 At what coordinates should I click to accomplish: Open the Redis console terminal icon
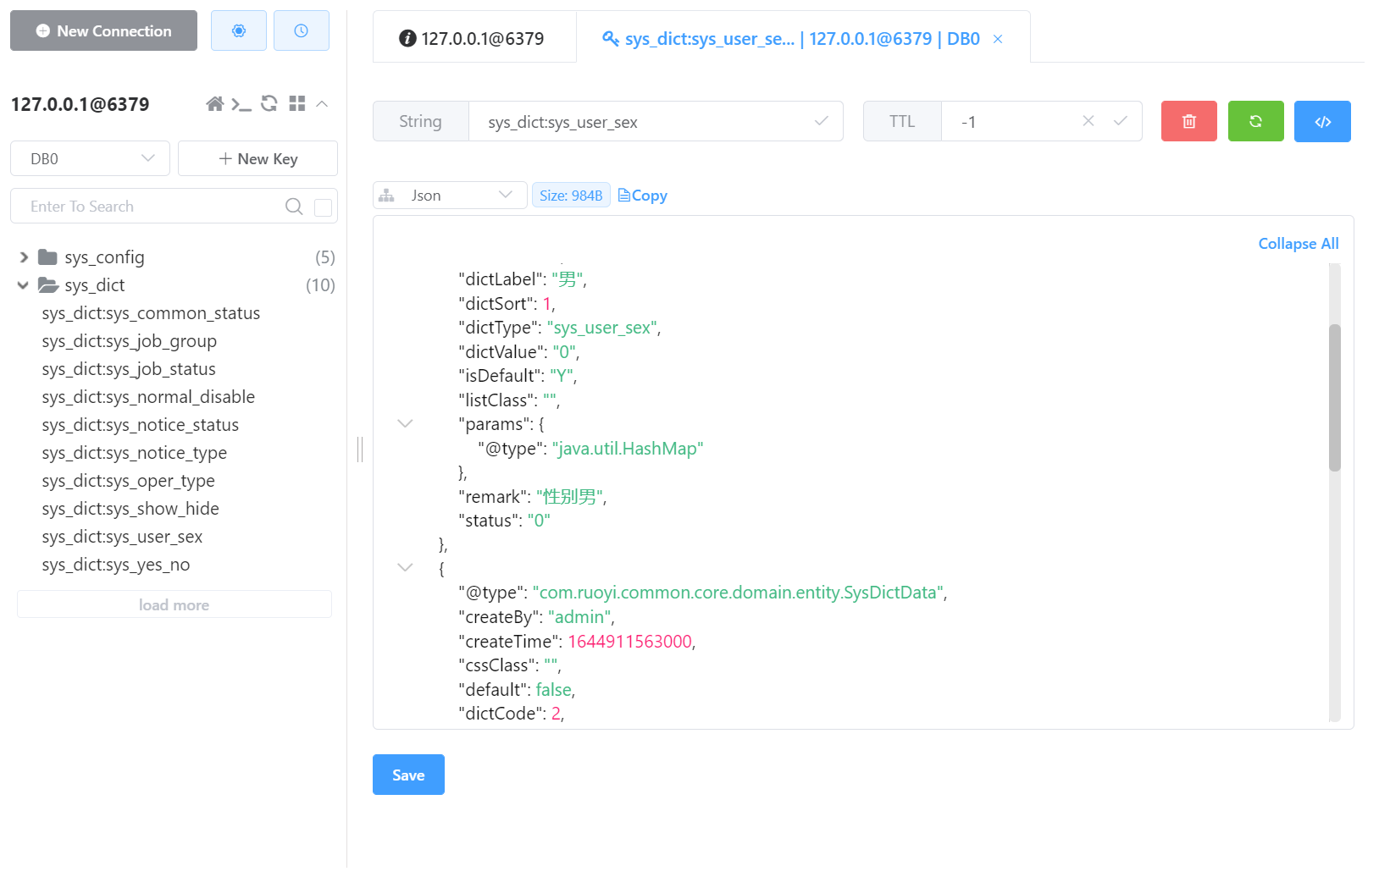pos(241,104)
